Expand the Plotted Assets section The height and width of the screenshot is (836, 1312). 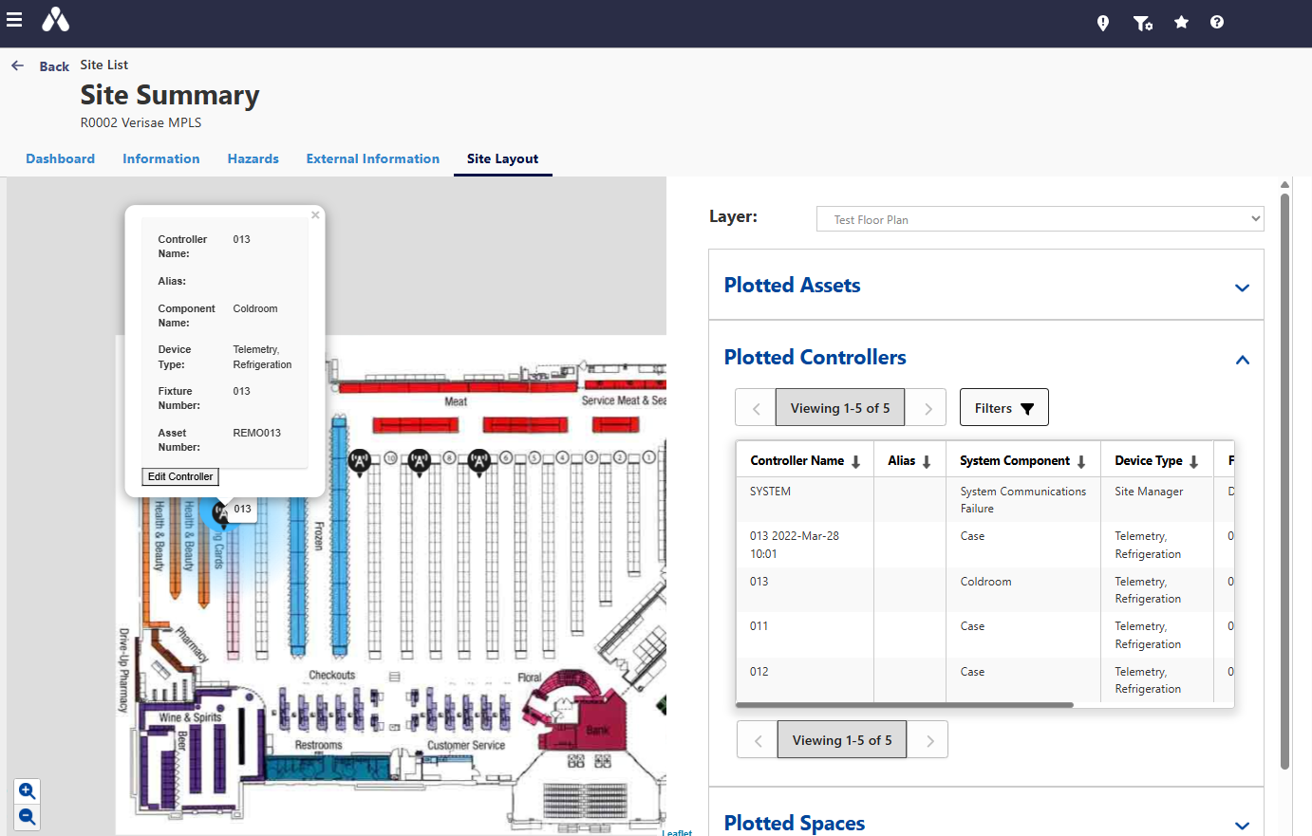(1242, 288)
